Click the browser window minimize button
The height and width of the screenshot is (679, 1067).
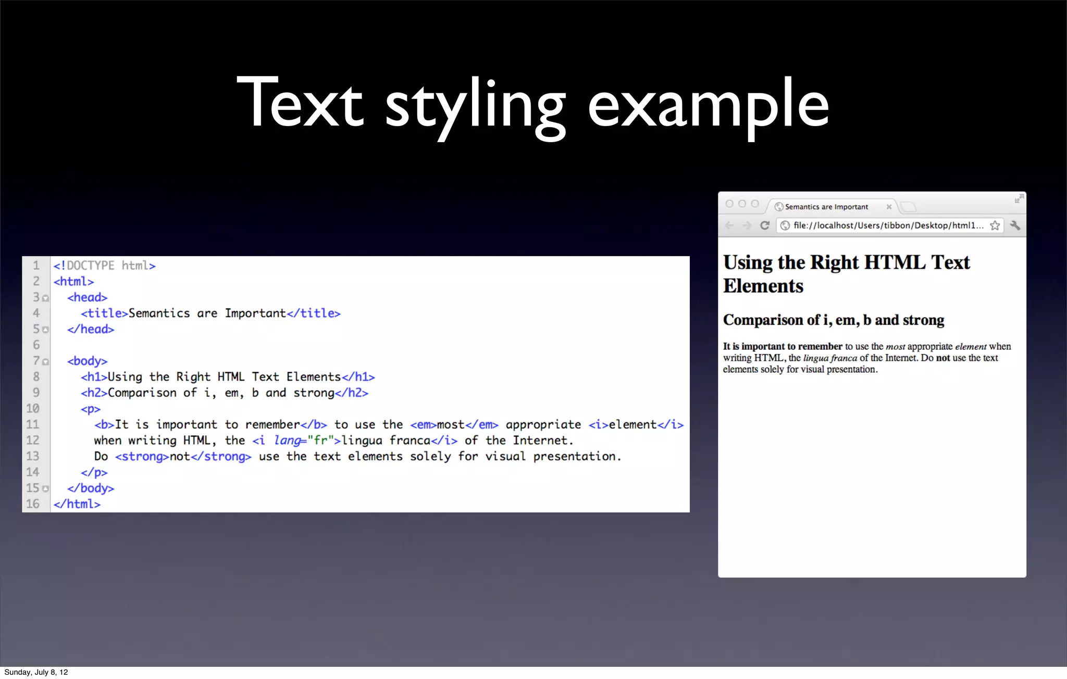click(742, 204)
